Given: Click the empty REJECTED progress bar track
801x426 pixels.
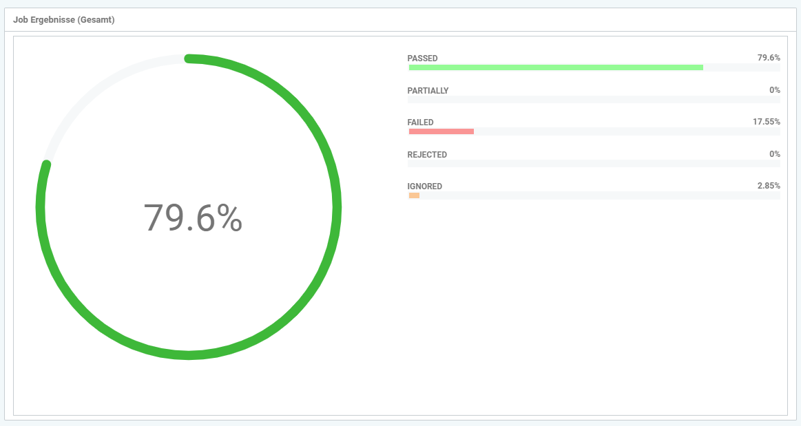Looking at the screenshot, I should click(x=594, y=164).
